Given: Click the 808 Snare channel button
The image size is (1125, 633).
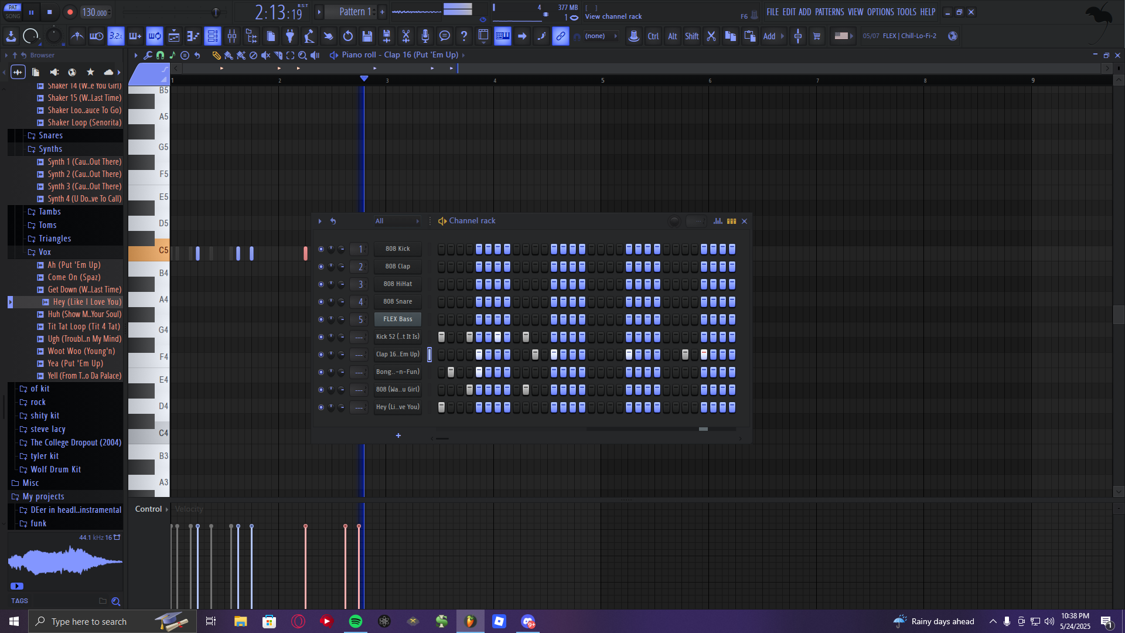Looking at the screenshot, I should 397,302.
